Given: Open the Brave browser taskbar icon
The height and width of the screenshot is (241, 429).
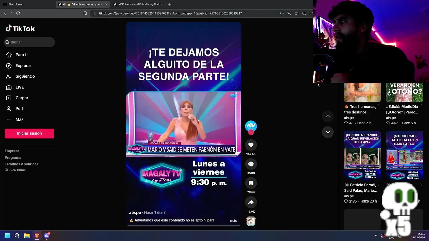Looking at the screenshot, I should coord(37,236).
